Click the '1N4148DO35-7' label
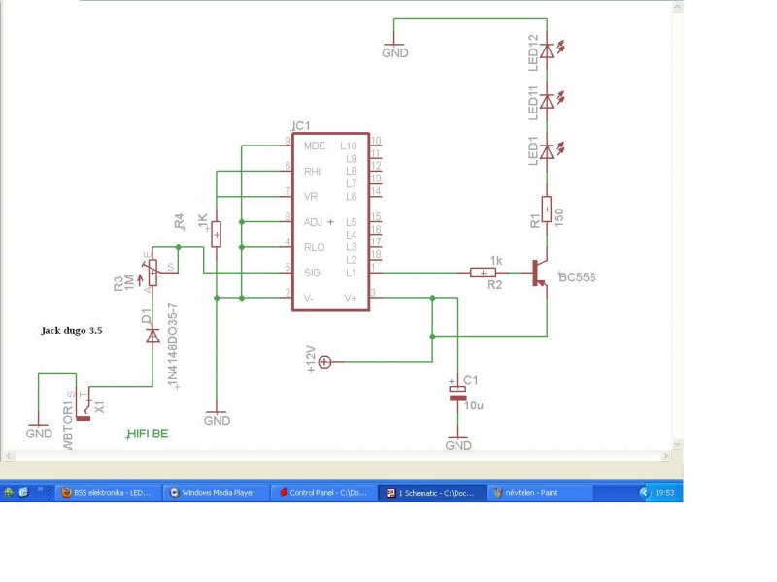This screenshot has width=777, height=582. (173, 345)
